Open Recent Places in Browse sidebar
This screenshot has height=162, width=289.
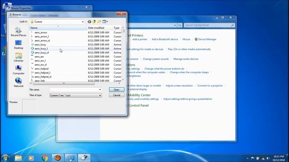click(x=19, y=32)
